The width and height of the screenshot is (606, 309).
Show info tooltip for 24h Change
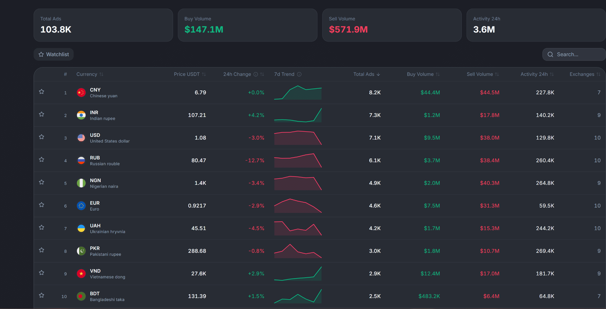click(256, 74)
